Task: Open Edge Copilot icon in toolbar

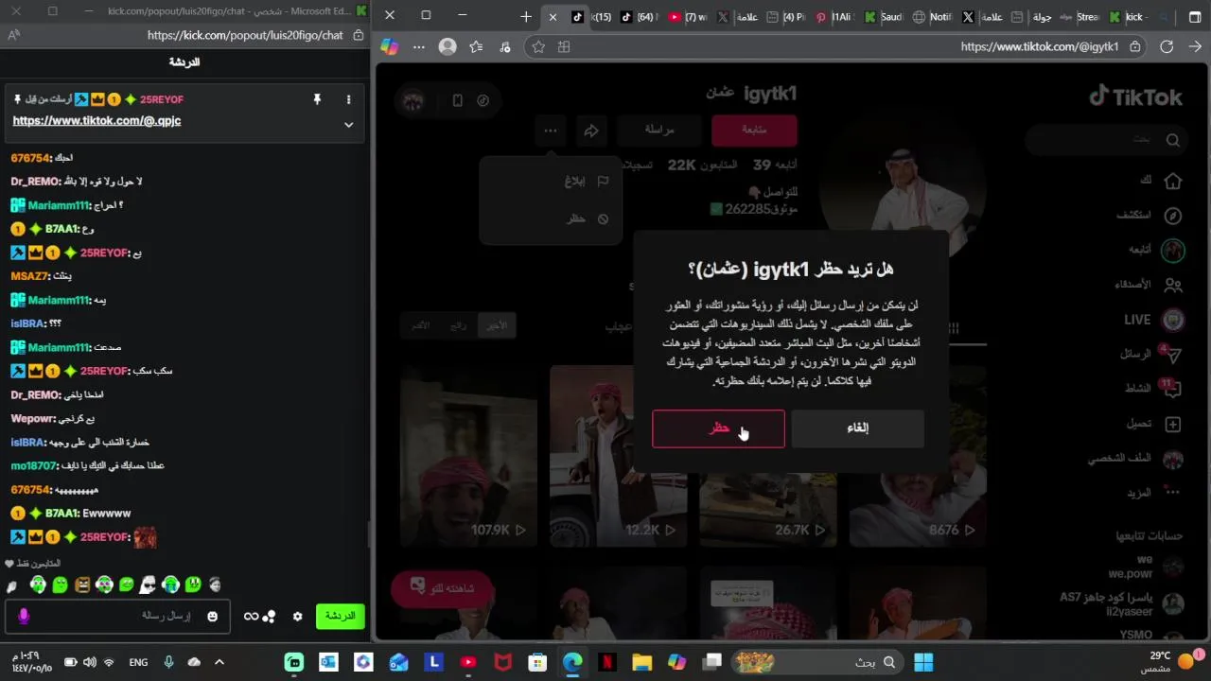Action: click(x=389, y=46)
